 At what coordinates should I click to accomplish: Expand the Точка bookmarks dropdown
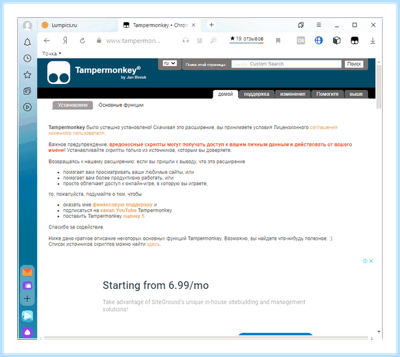point(52,53)
